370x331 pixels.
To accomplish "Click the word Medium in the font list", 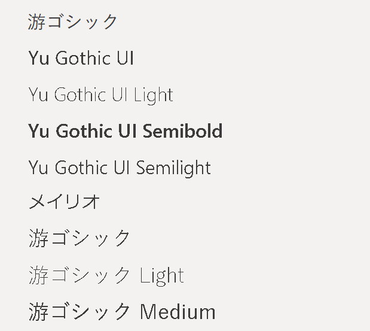I will click(178, 312).
